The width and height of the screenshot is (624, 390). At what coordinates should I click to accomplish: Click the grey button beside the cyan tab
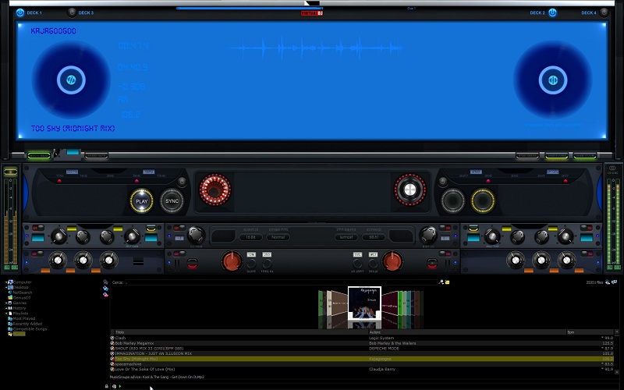click(x=96, y=155)
